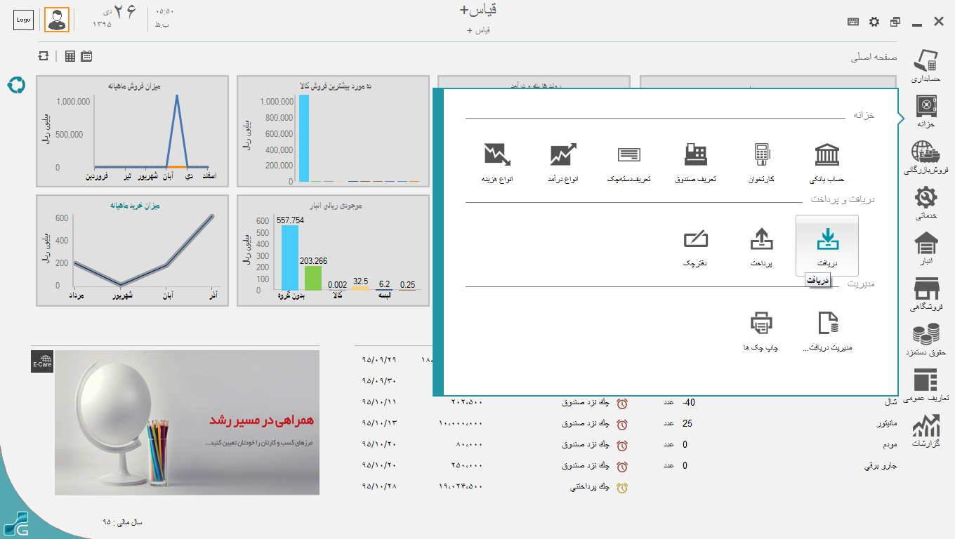The height and width of the screenshot is (539, 955).
Task: Open the دفترچک check ledger icon
Action: point(695,246)
